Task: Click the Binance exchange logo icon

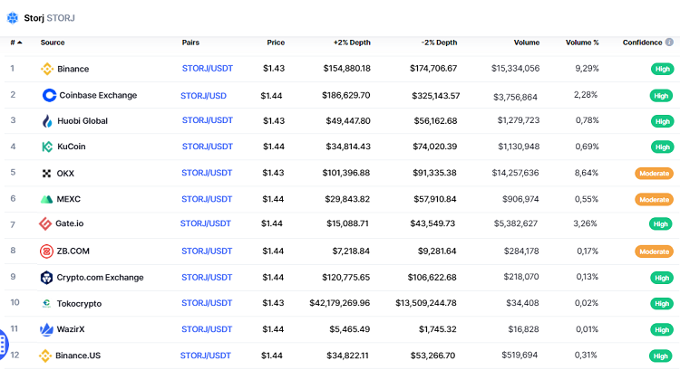Action: [47, 69]
